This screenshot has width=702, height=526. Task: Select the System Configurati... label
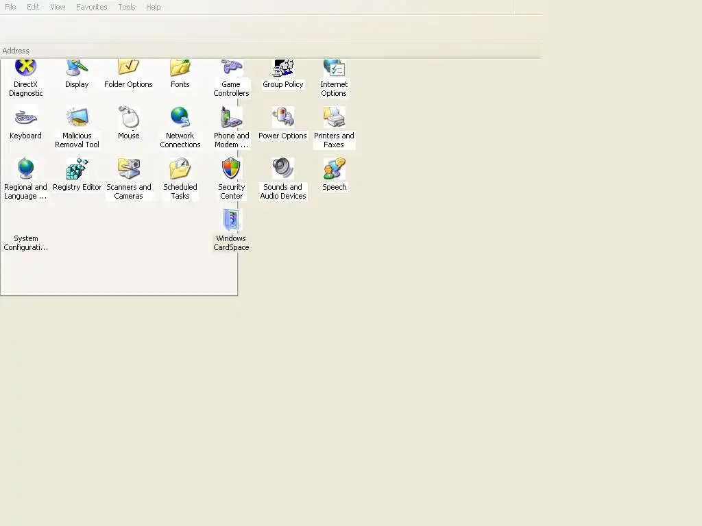25,243
